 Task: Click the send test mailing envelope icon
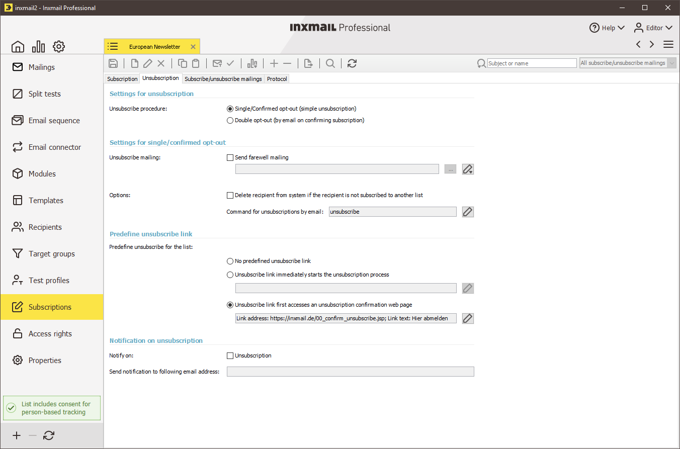coord(217,63)
